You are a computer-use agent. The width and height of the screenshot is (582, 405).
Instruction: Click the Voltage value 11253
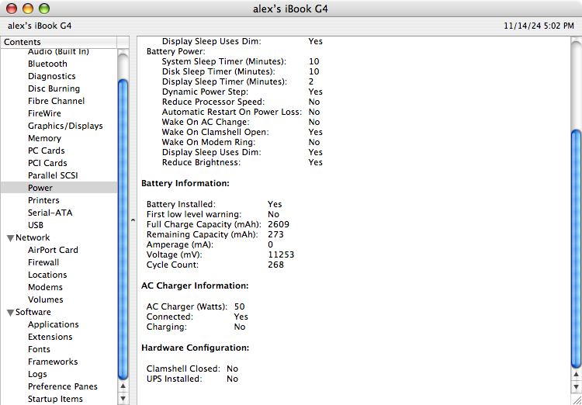(281, 254)
